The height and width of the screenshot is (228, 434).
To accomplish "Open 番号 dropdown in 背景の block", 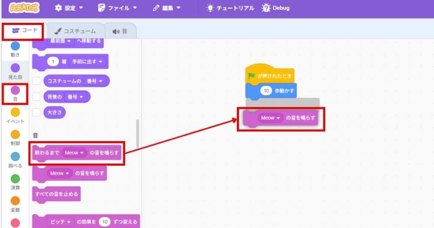I will tap(75, 97).
